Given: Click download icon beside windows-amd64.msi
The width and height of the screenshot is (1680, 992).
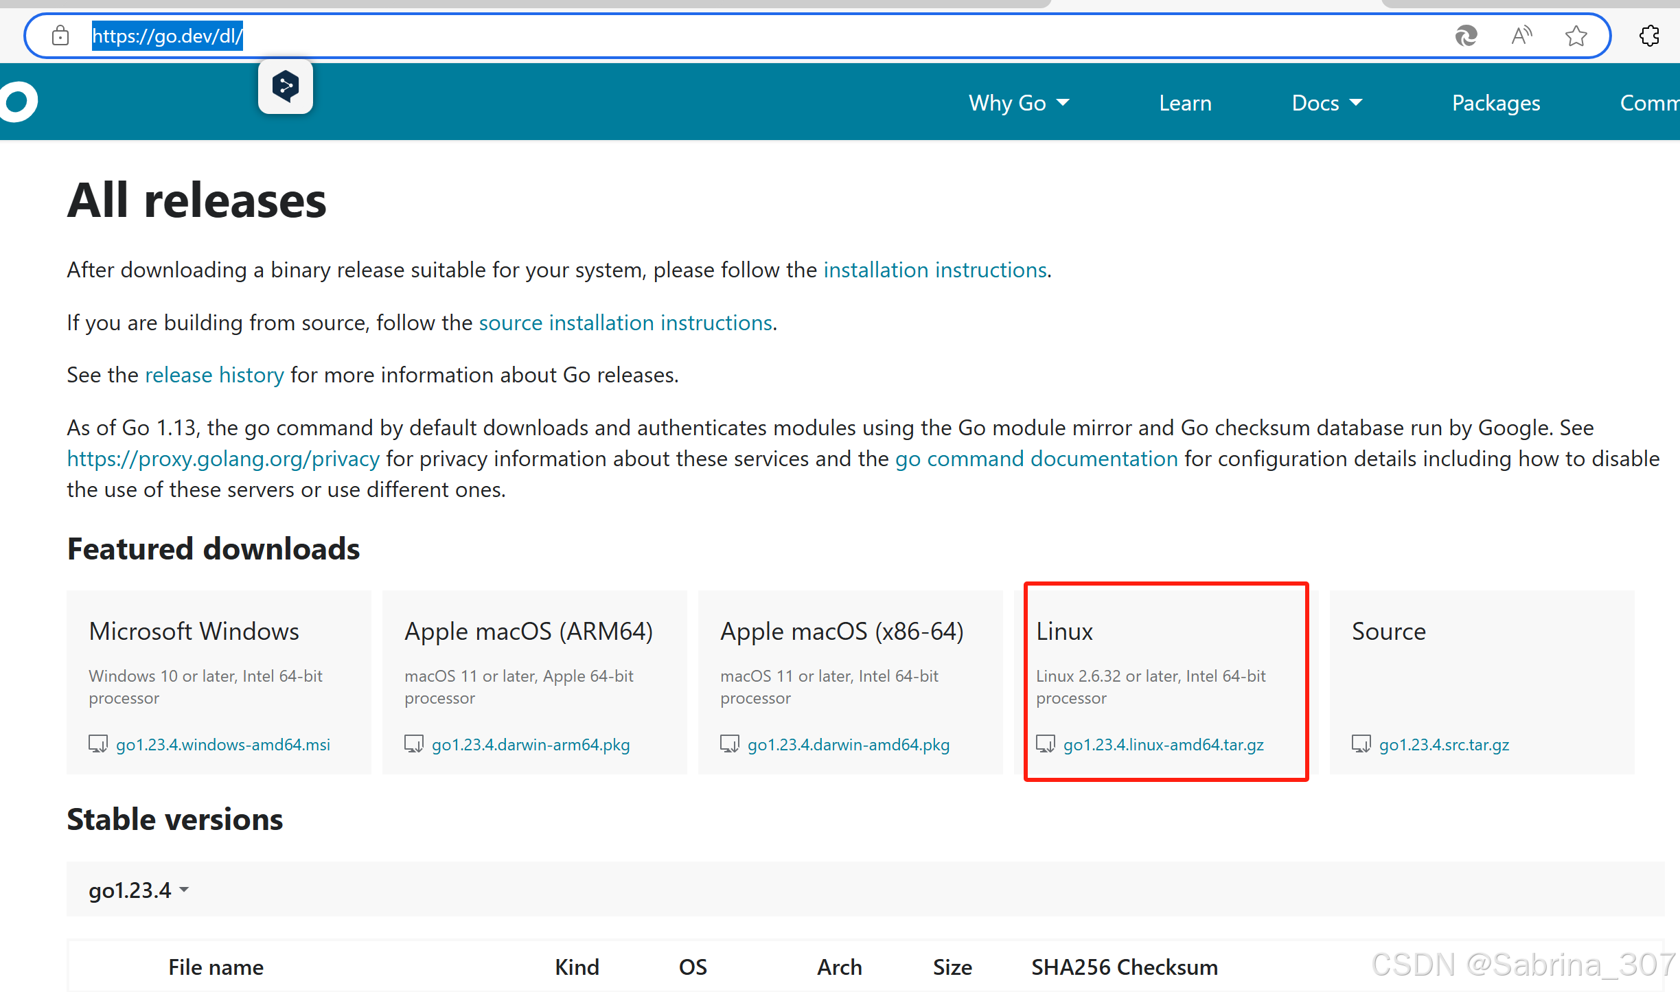Looking at the screenshot, I should click(x=98, y=744).
